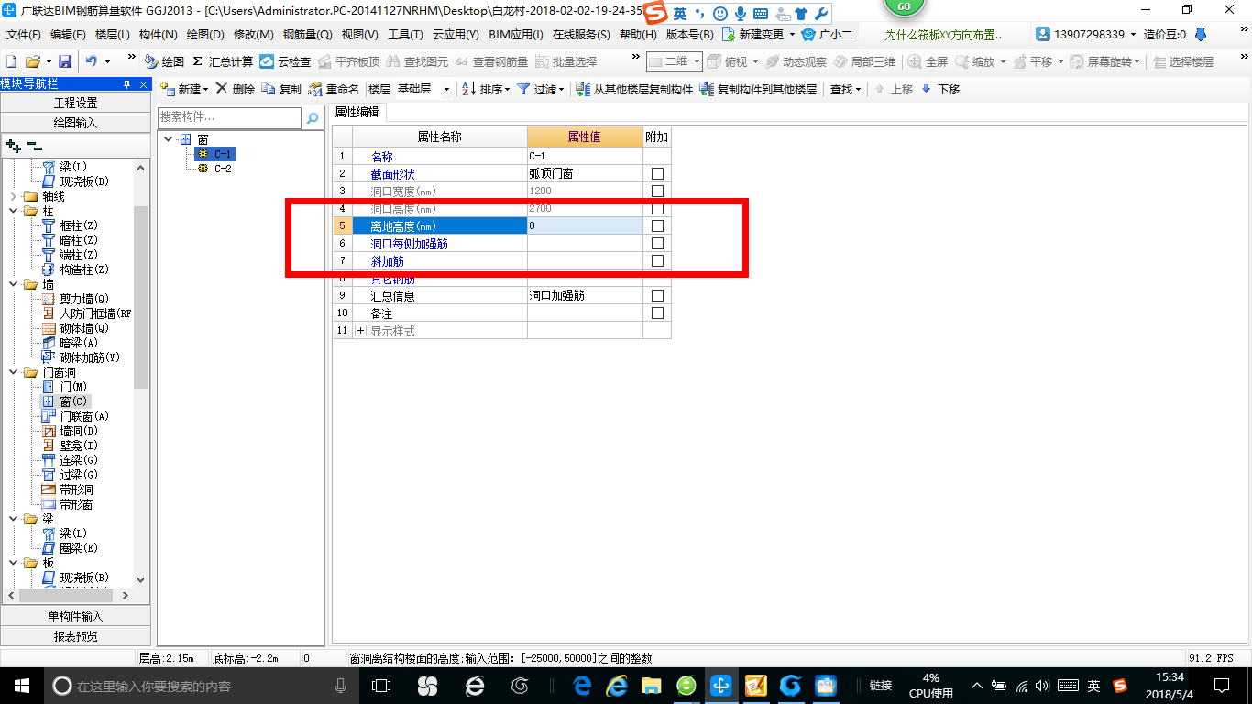The image size is (1252, 704).
Task: Collapse the 墙 folder in navigation tree
Action: (x=13, y=284)
